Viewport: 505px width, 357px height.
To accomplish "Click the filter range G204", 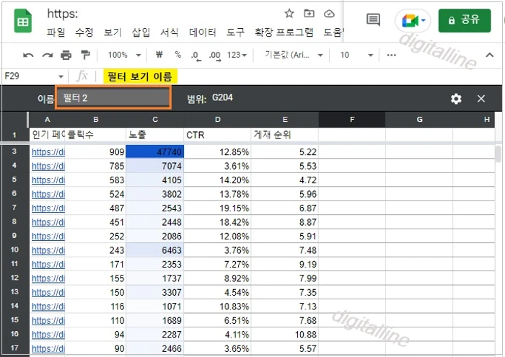I will [x=222, y=97].
